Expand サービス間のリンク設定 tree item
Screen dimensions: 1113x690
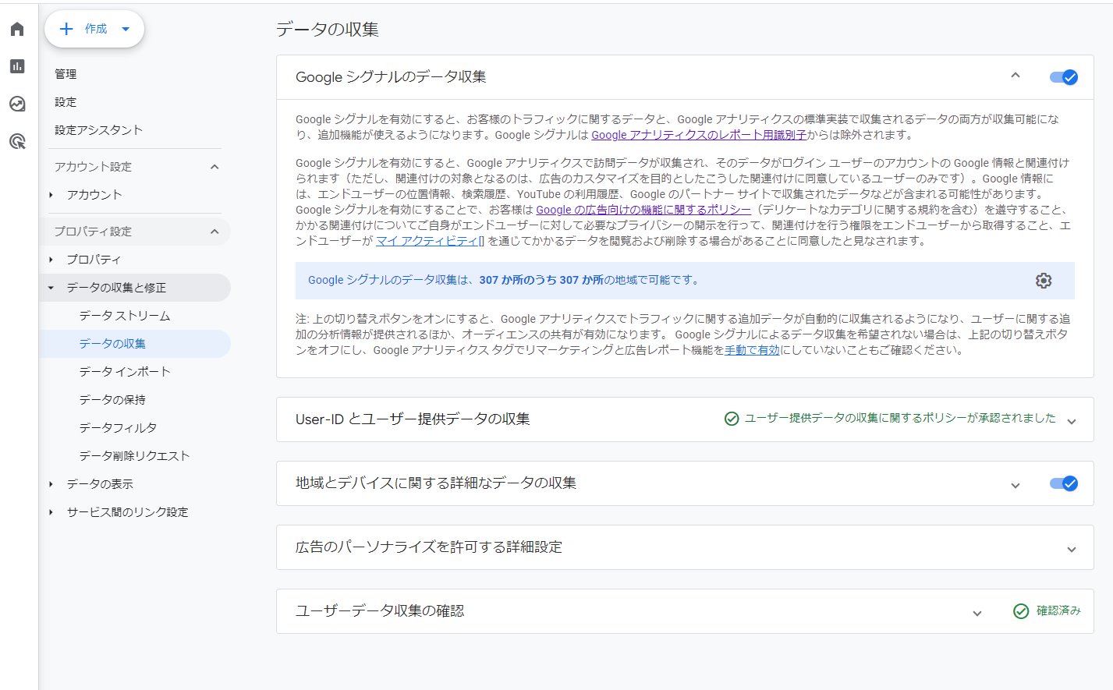coord(51,512)
